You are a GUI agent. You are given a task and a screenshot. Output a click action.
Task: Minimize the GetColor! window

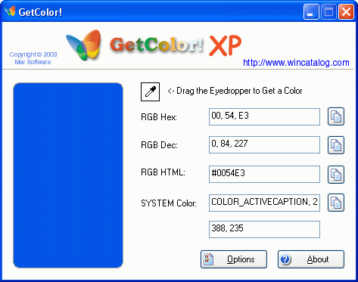311,11
